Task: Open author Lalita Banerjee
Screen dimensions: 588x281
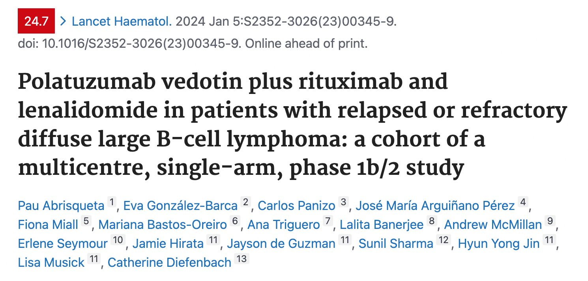Action: 382,225
